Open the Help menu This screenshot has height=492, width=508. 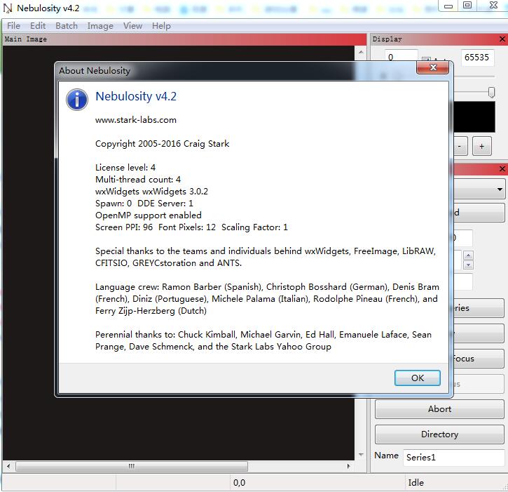click(x=161, y=26)
